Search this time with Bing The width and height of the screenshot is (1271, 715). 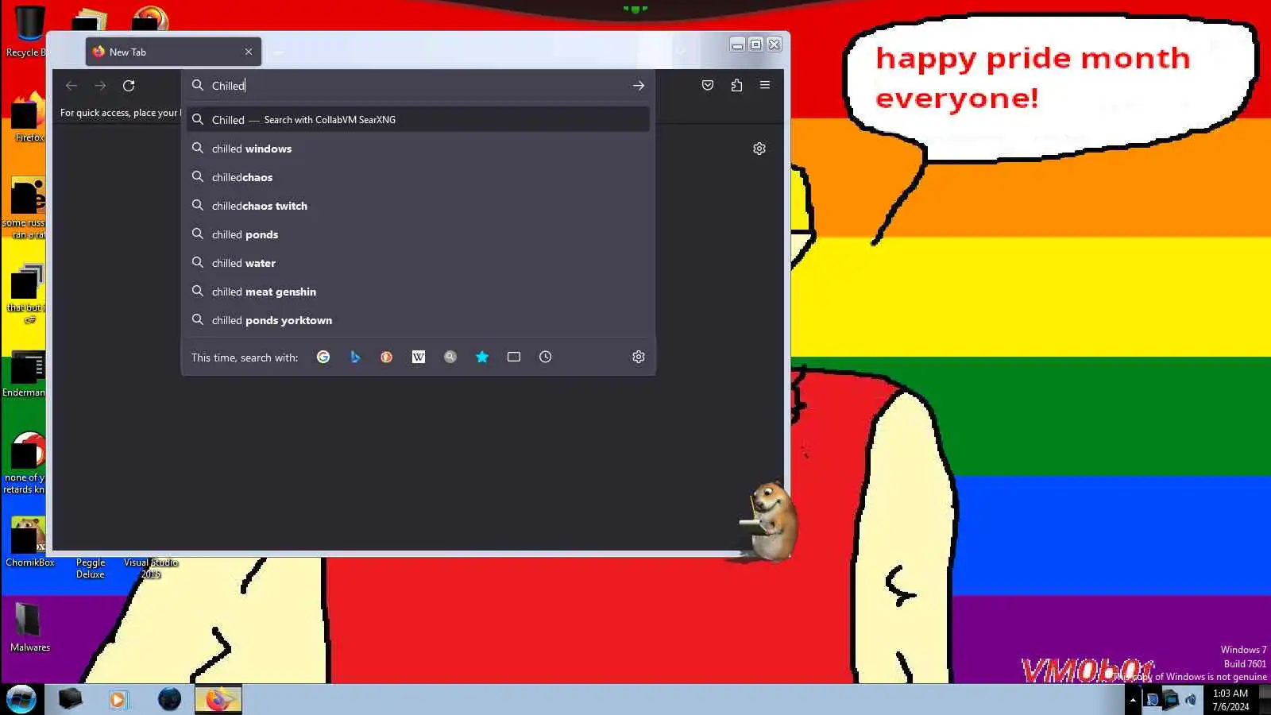pyautogui.click(x=355, y=357)
